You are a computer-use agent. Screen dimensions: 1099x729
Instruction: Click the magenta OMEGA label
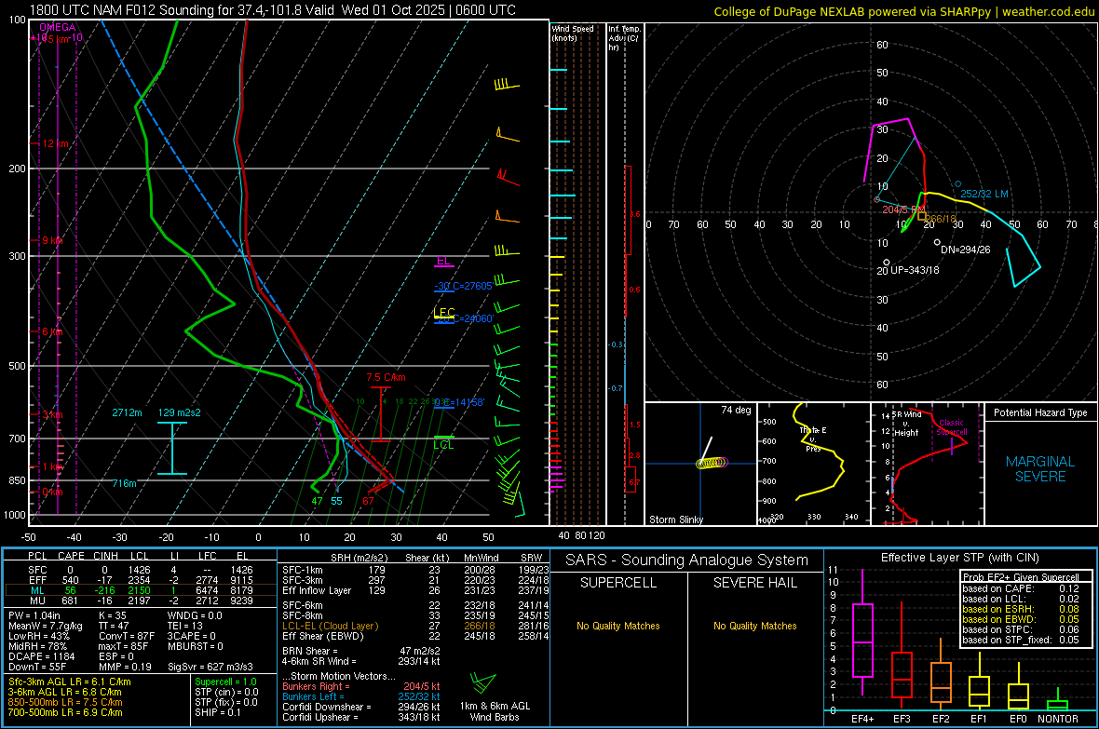(58, 27)
